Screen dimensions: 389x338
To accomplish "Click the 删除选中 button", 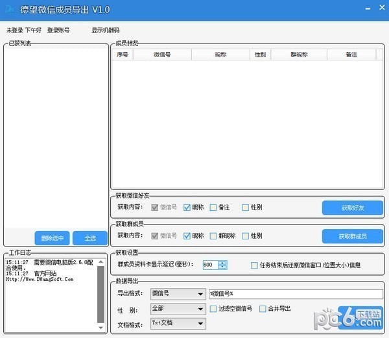I will 52,238.
